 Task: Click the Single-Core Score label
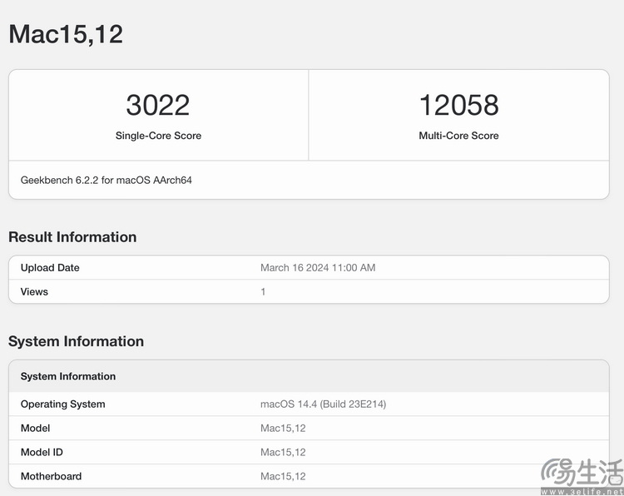pos(158,136)
